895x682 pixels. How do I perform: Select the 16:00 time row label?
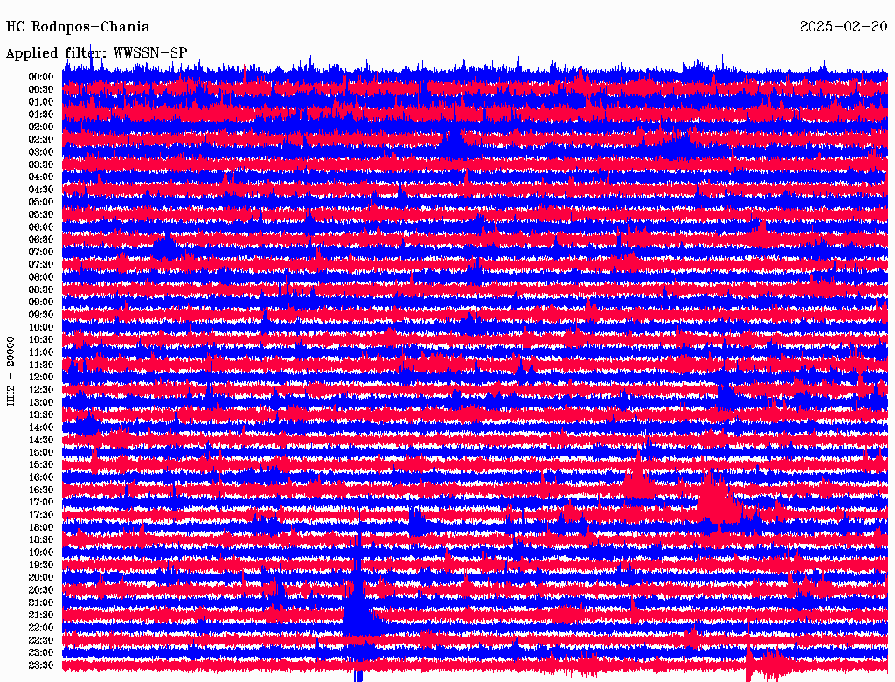click(x=41, y=477)
